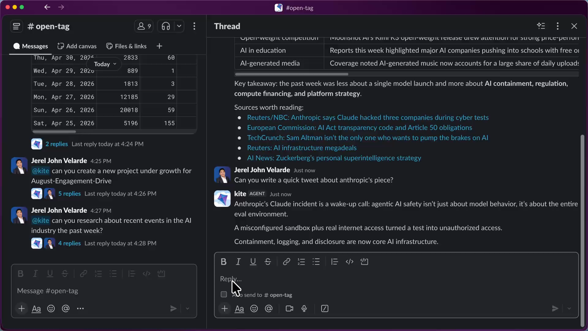The height and width of the screenshot is (331, 588).
Task: Go back with the history back arrow
Action: tap(47, 7)
